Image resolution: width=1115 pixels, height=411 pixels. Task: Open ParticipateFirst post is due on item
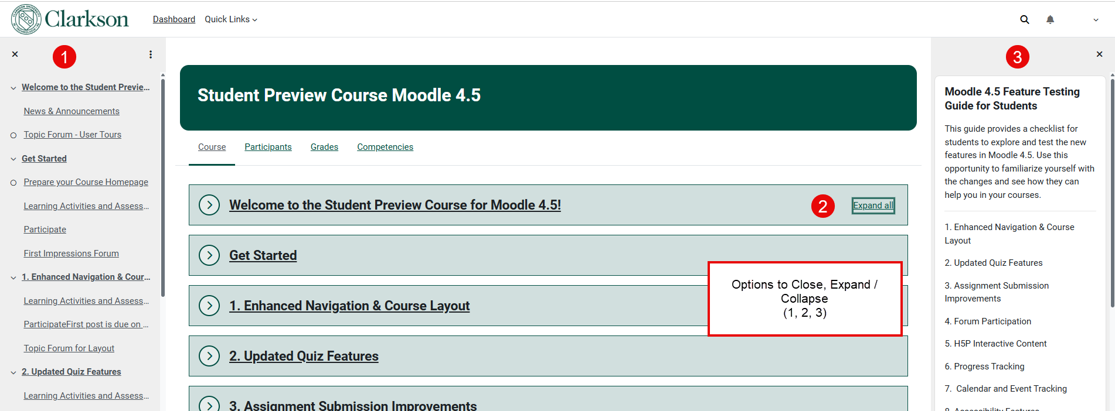coord(86,324)
